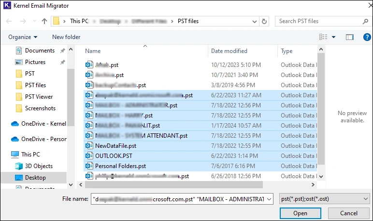
Task: Expand the File name dropdown
Action: point(269,199)
